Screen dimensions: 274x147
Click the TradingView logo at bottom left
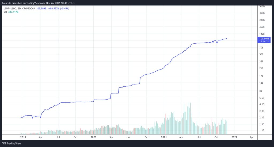11,144
